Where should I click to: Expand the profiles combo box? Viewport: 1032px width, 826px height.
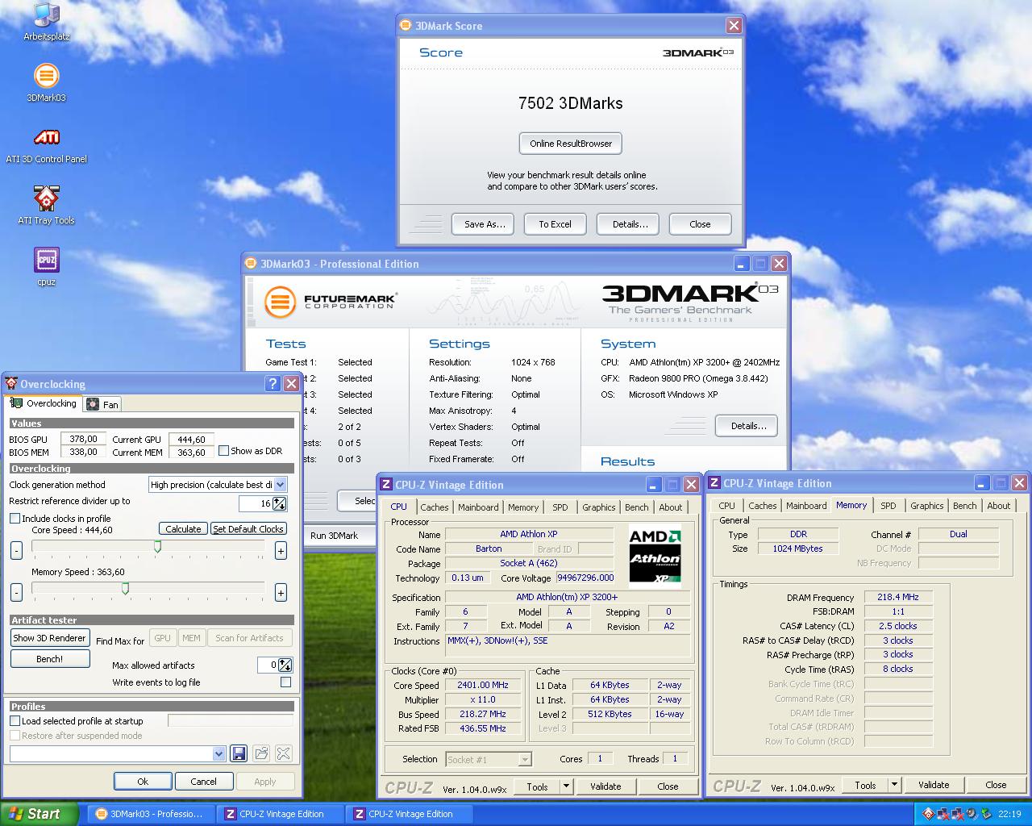(x=218, y=753)
